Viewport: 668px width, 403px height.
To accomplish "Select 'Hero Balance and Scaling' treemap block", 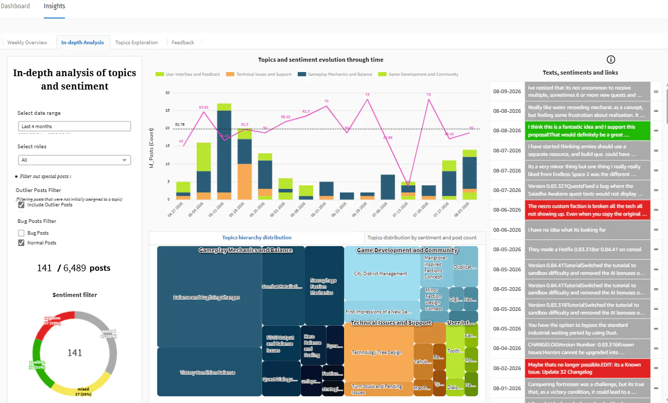I will (313, 345).
